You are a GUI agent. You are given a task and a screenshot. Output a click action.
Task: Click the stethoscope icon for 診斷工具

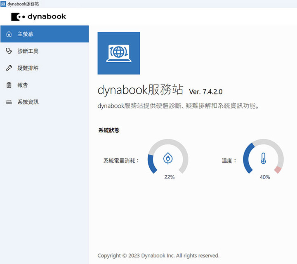coord(9,51)
